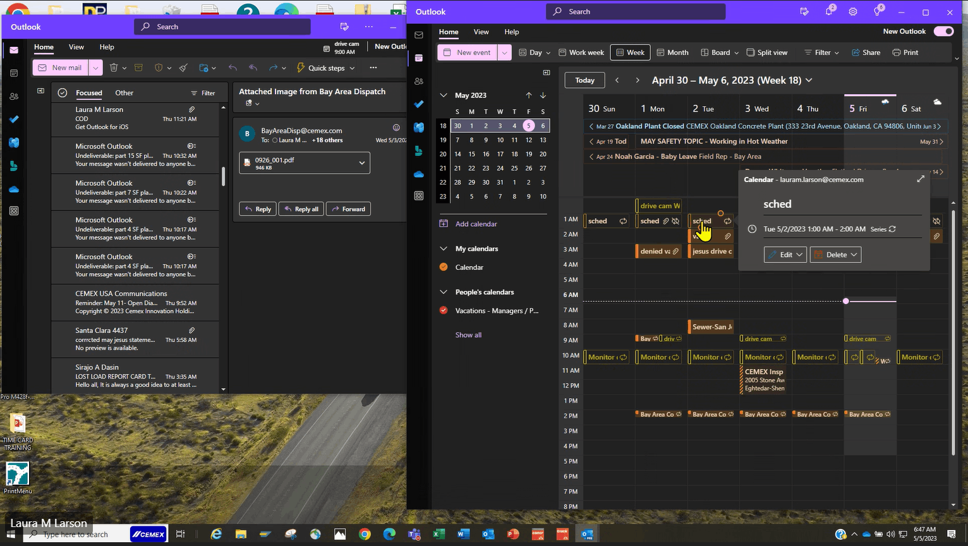Viewport: 968px width, 546px height.
Task: Open To Do checkmark in calendar window sidebar
Action: click(419, 104)
